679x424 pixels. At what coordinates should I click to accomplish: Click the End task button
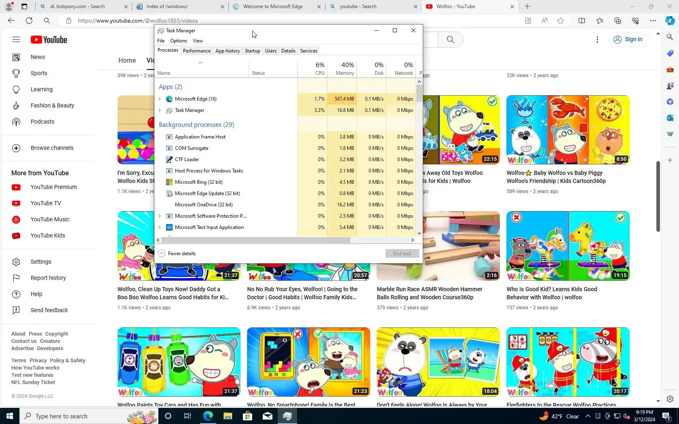[402, 254]
